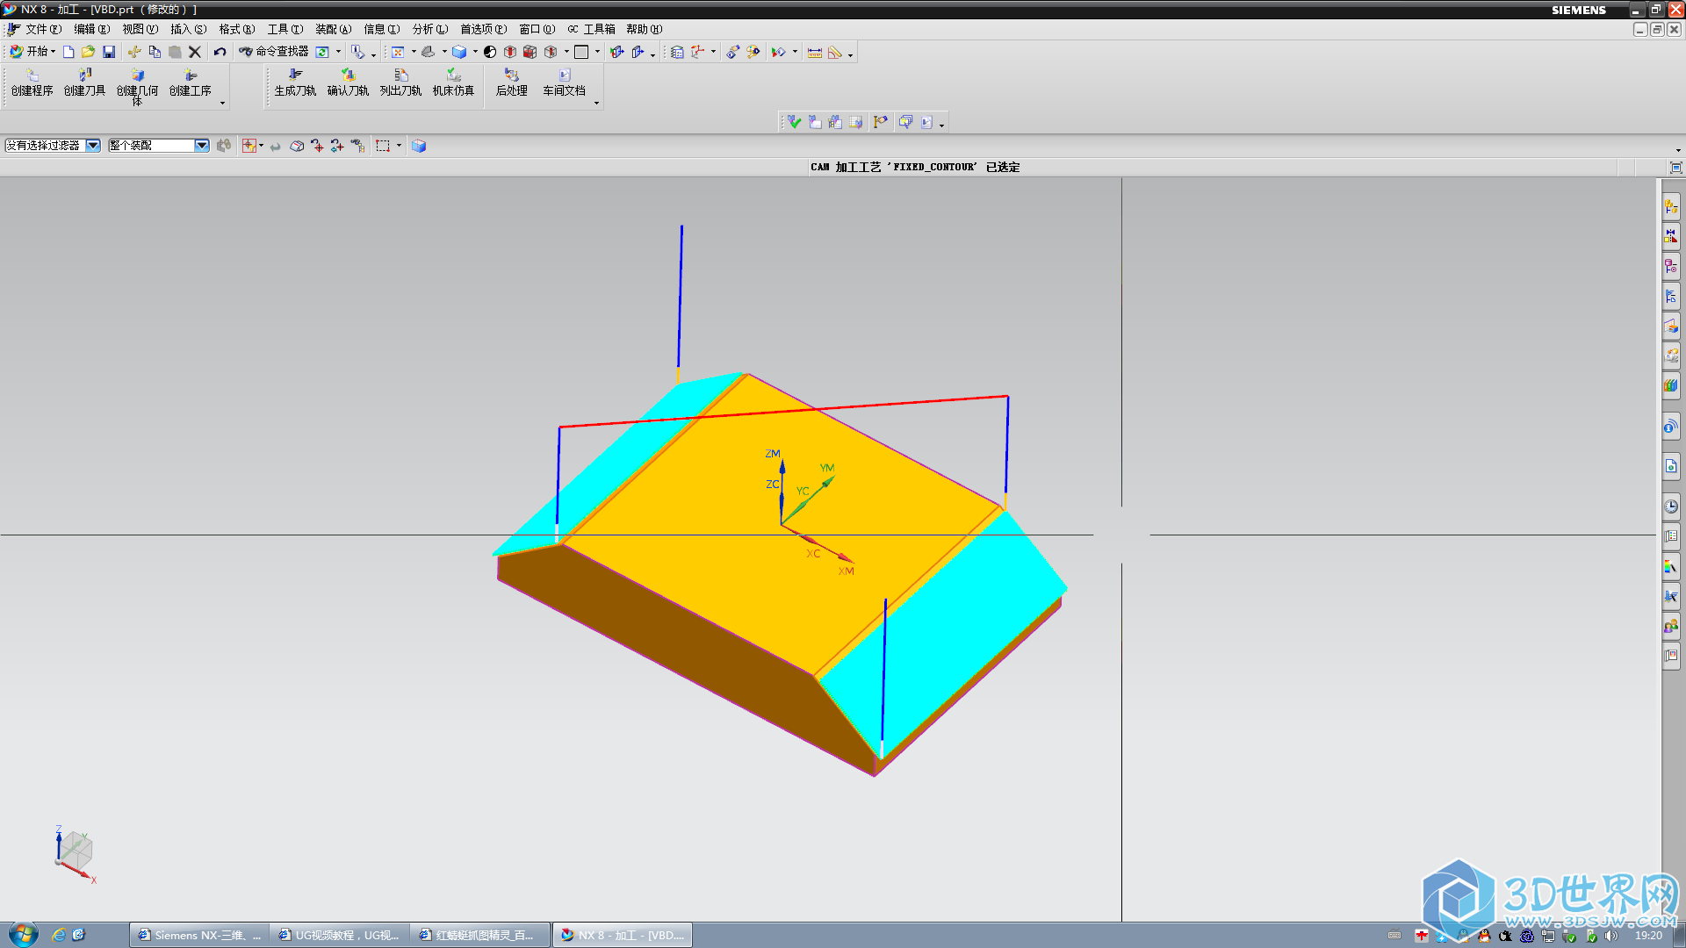Switch to Siemens NX taskbar window

click(x=198, y=935)
